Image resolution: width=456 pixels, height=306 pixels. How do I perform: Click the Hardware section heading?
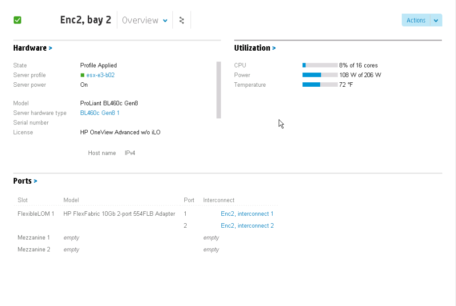pos(30,48)
